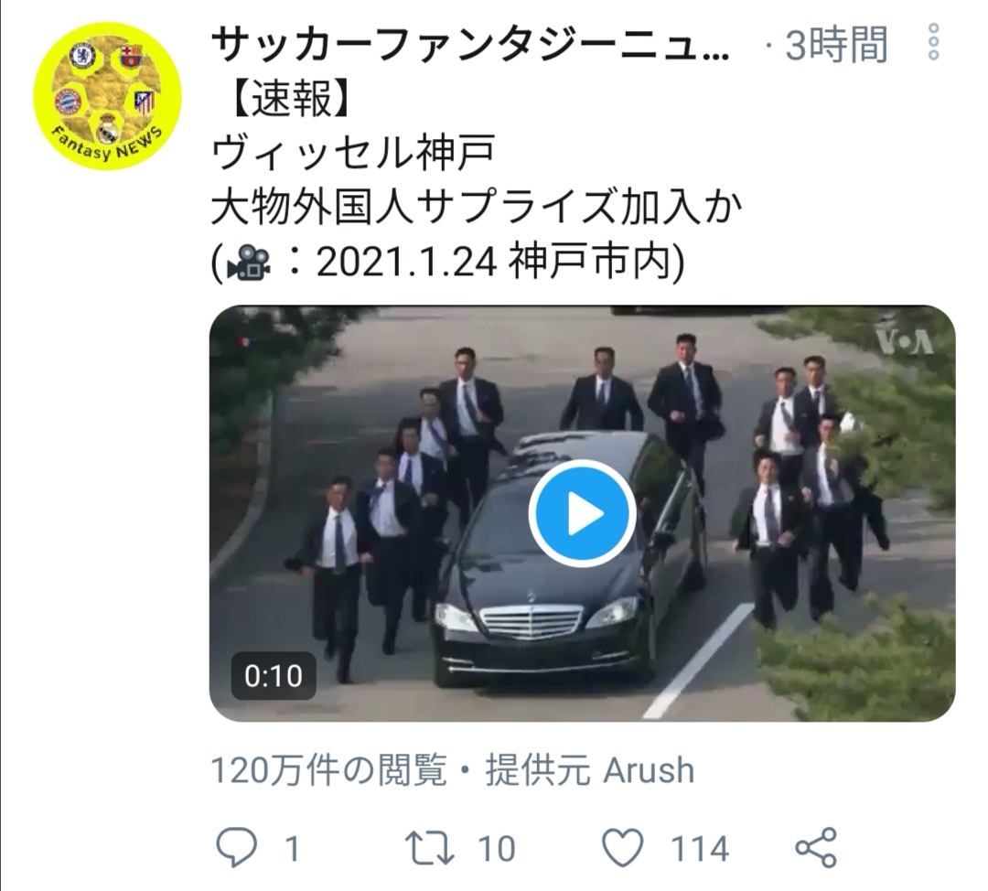Click the 3時間 timestamp

836,45
